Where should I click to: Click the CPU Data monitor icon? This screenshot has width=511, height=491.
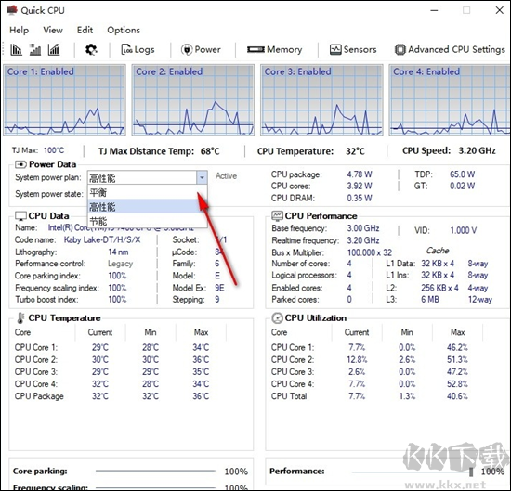(20, 216)
